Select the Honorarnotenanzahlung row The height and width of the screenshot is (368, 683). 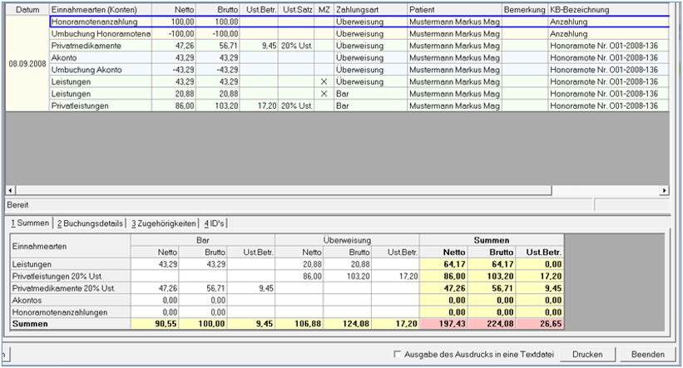pyautogui.click(x=359, y=22)
